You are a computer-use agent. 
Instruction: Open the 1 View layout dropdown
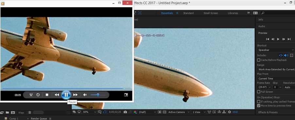pos(199,112)
